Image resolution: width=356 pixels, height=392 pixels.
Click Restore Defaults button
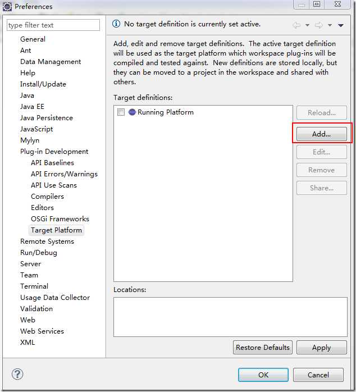(263, 347)
